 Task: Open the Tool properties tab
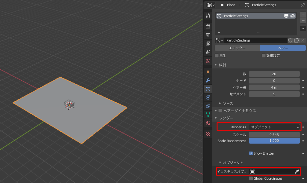click(x=208, y=16)
